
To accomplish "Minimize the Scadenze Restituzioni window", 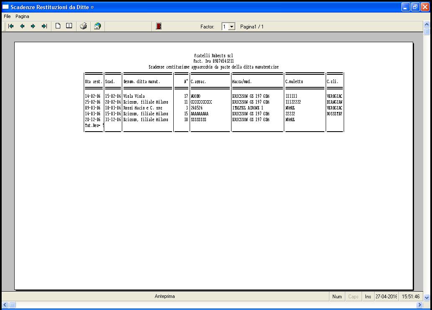I will pyautogui.click(x=405, y=7).
